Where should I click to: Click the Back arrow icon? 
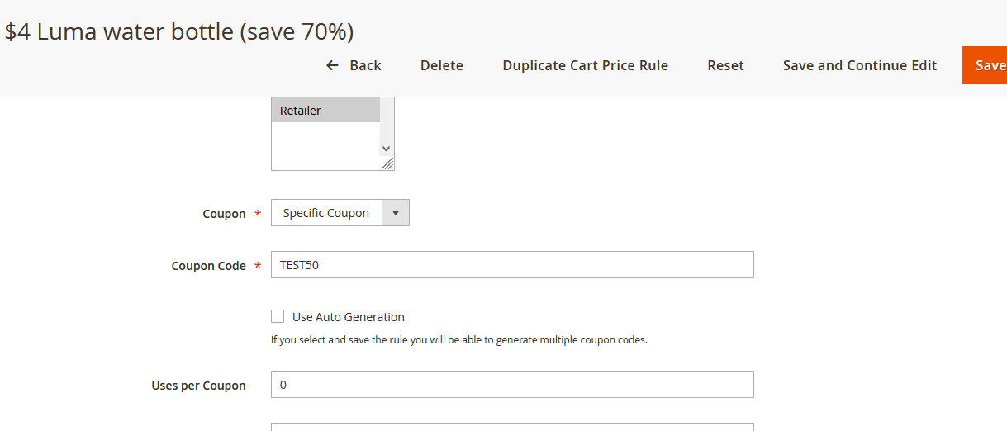(332, 65)
